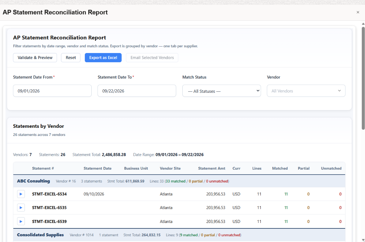Image resolution: width=365 pixels, height=242 pixels.
Task: Click the Vendor Site column header
Action: coord(170,168)
